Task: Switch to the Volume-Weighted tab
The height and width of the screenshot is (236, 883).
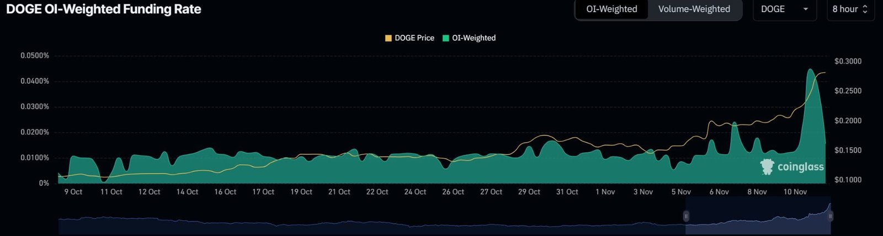Action: (694, 9)
